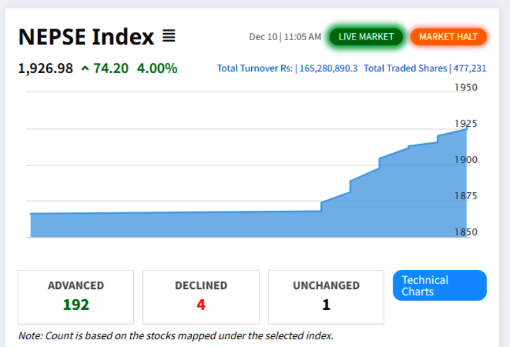Click Total Traded Shares 477,231
The image size is (510, 347).
click(x=425, y=68)
